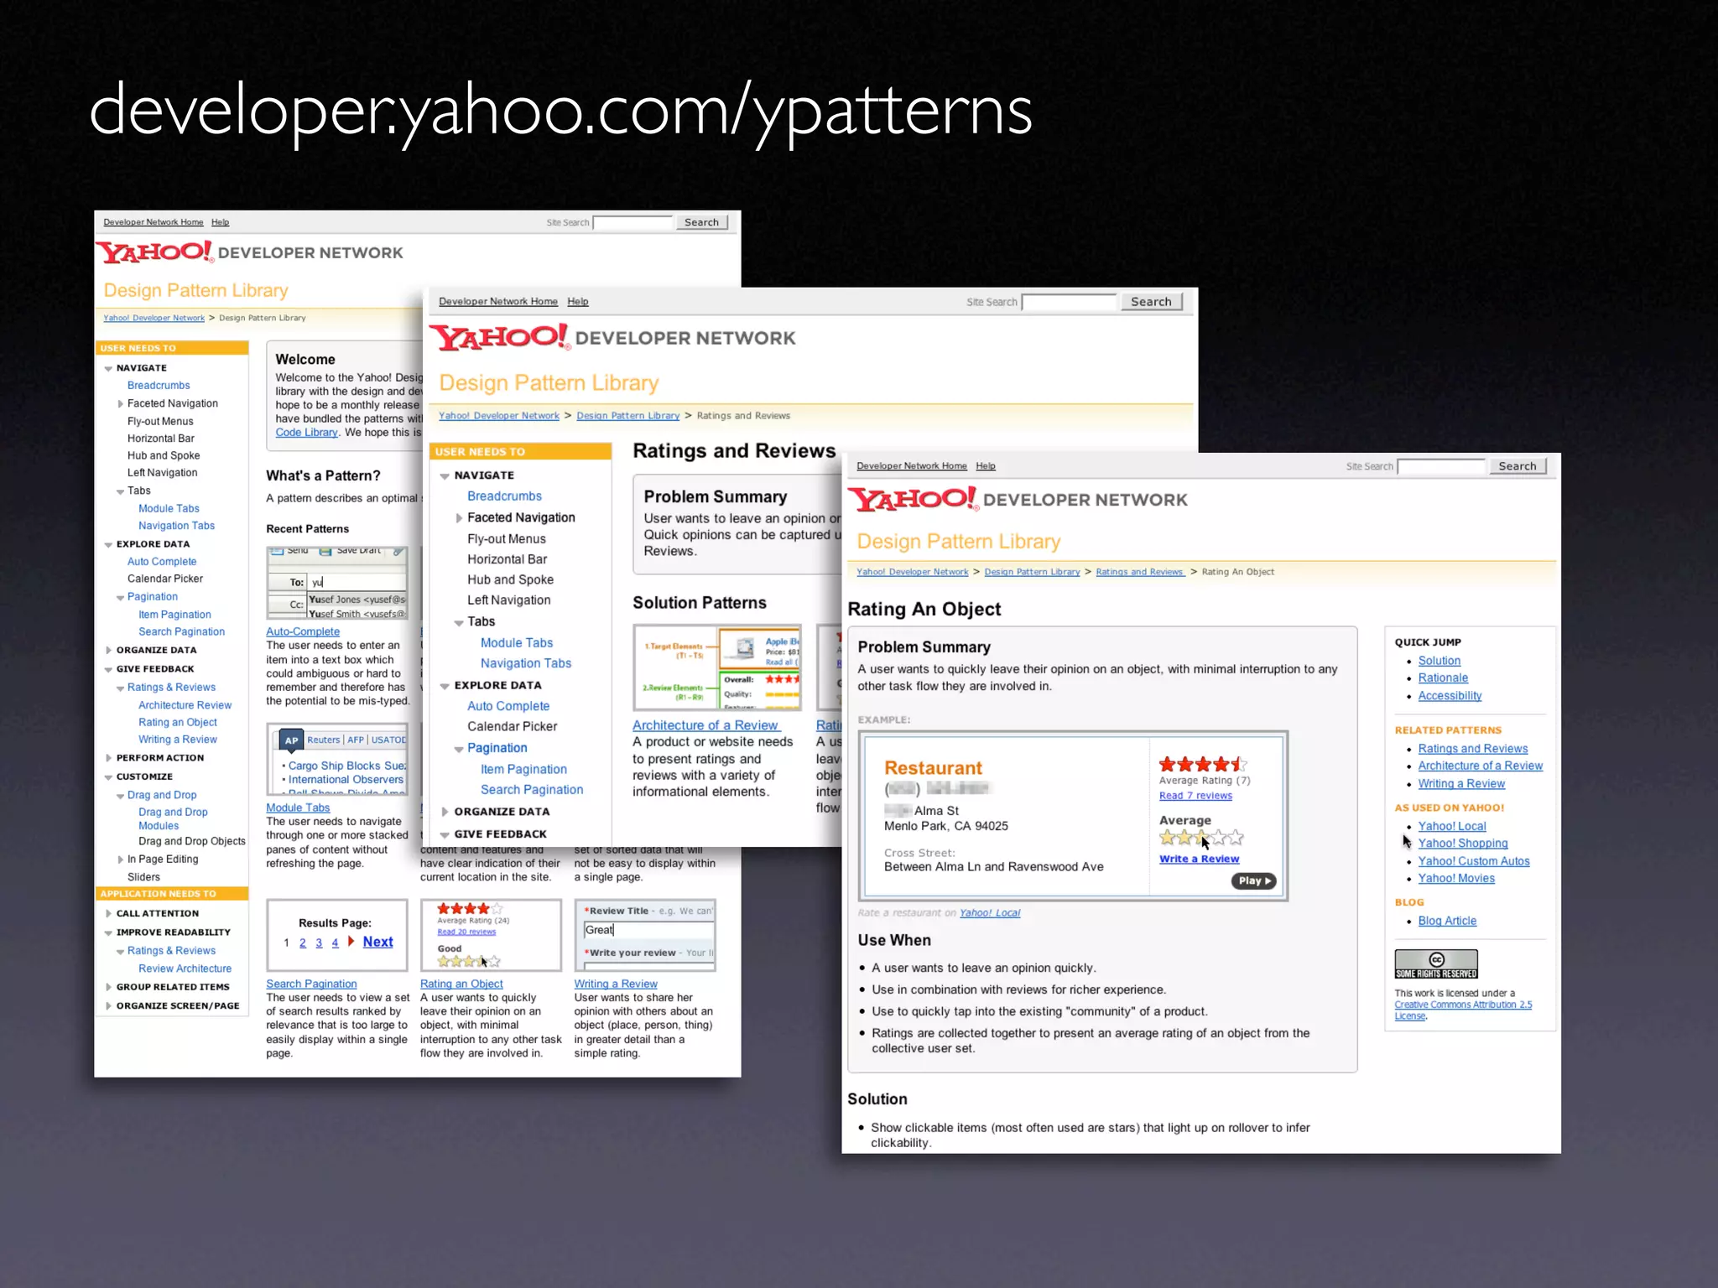This screenshot has width=1718, height=1288.
Task: Expand GROUP RELATED ITEMS in the back-left window sidebar
Action: 108,987
